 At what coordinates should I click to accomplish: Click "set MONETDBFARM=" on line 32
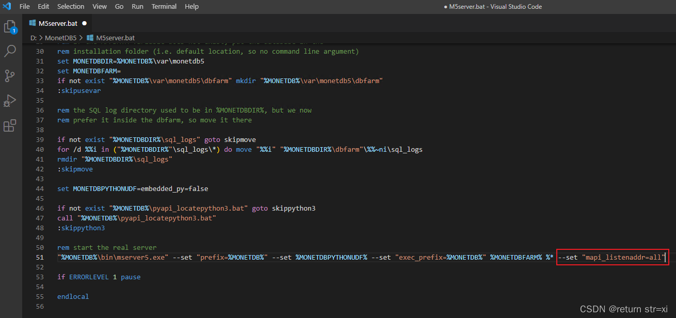[89, 71]
